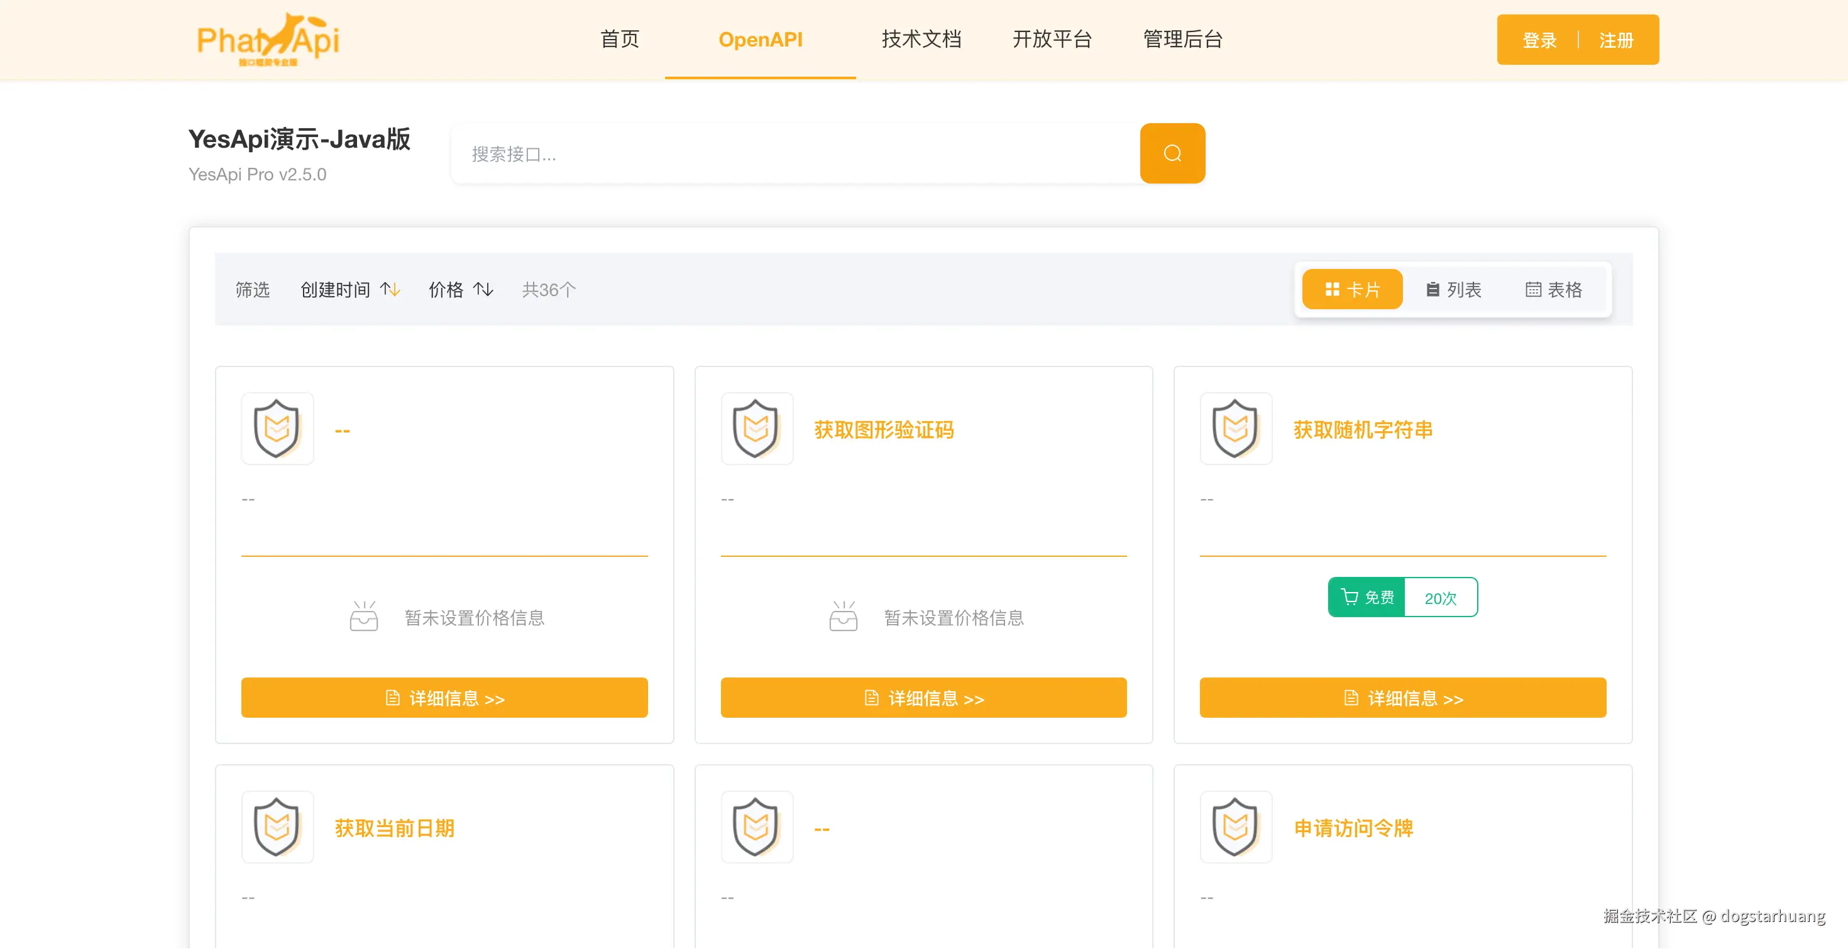The height and width of the screenshot is (949, 1848).
Task: Click shield icon beside 获取图形验证码
Action: coord(756,429)
